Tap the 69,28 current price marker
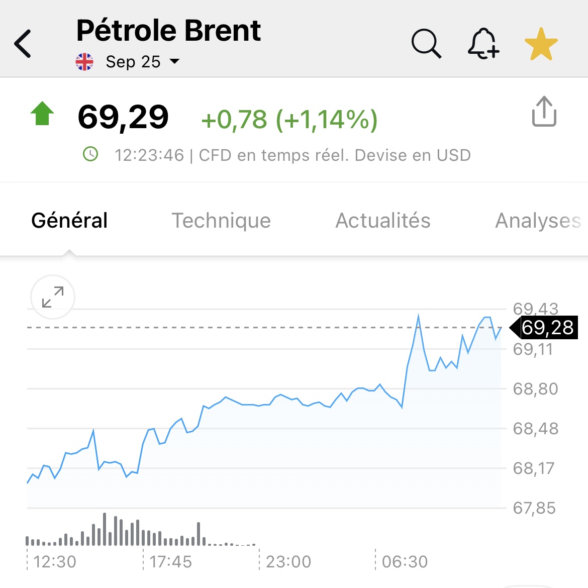 (547, 328)
